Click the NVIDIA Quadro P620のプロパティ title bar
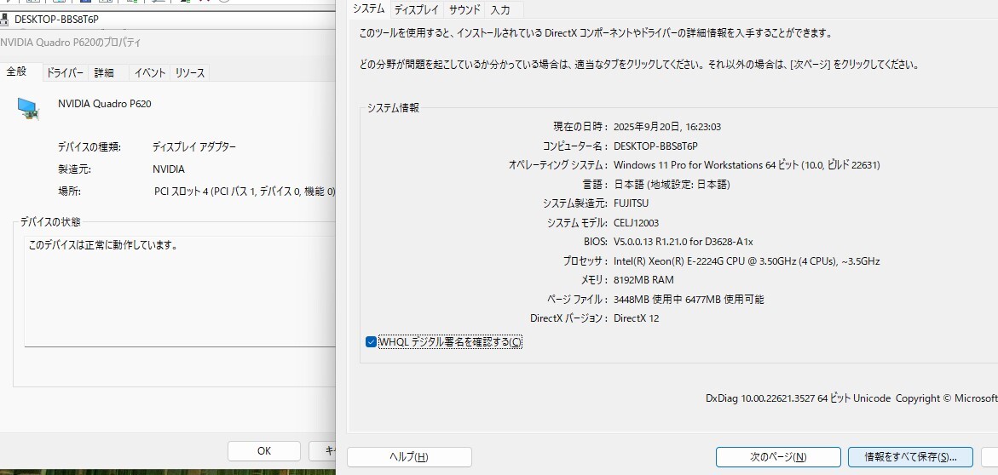 tap(167, 43)
